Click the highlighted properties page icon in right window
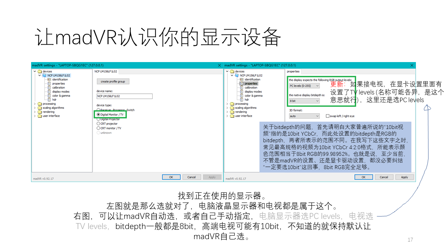The width and height of the screenshot is (447, 251). pos(242,84)
